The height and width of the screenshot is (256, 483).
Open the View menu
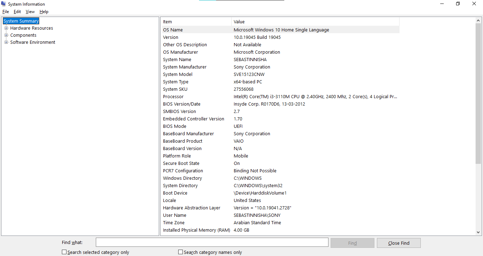[x=30, y=11]
